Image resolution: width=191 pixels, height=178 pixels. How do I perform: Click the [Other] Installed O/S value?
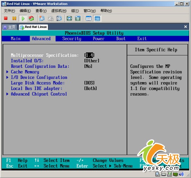92,61
